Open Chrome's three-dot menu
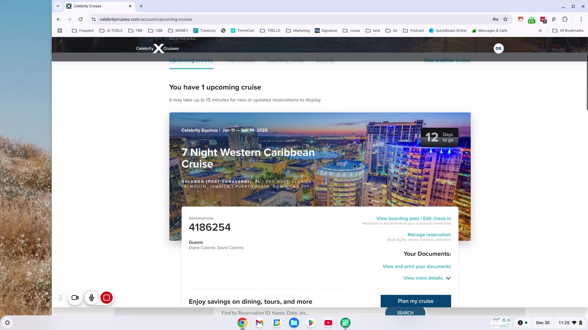 coord(581,19)
